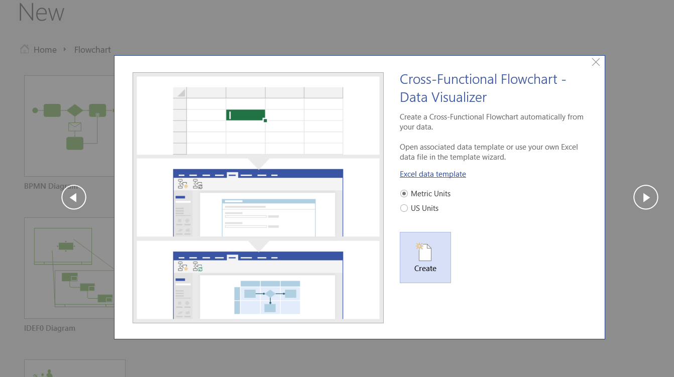Click the home house icon in breadcrumb
674x377 pixels.
click(x=24, y=49)
